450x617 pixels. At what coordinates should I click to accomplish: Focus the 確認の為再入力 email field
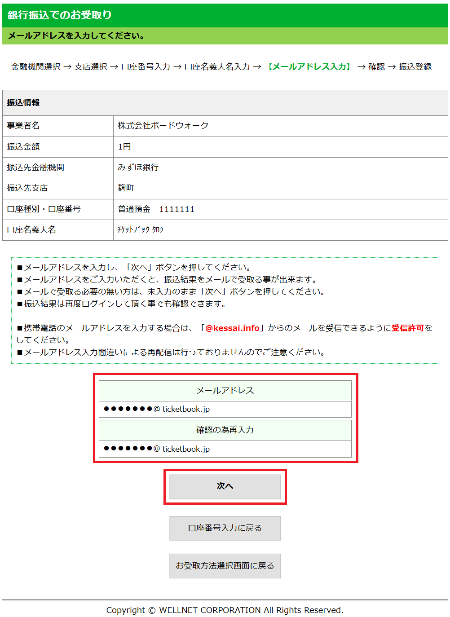[225, 449]
